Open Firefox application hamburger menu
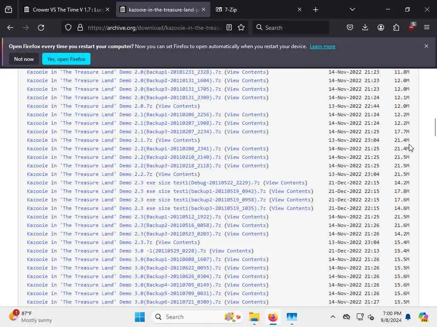437x327 pixels. point(427,28)
